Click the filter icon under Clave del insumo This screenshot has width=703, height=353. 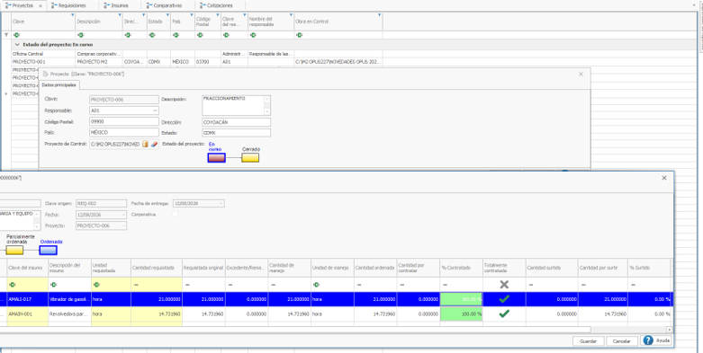12,285
